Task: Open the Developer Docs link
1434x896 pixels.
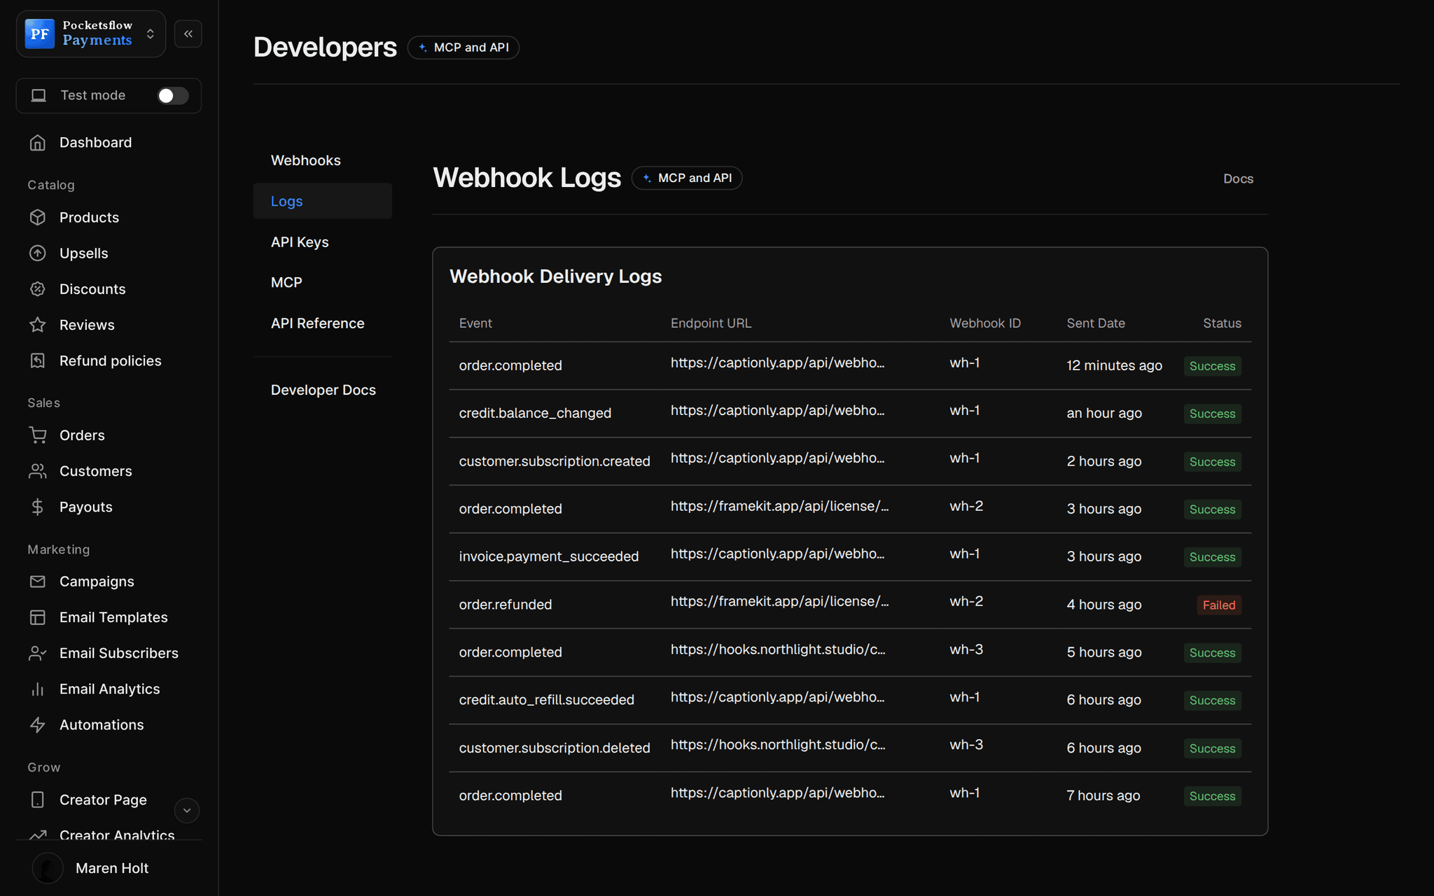Action: coord(322,390)
